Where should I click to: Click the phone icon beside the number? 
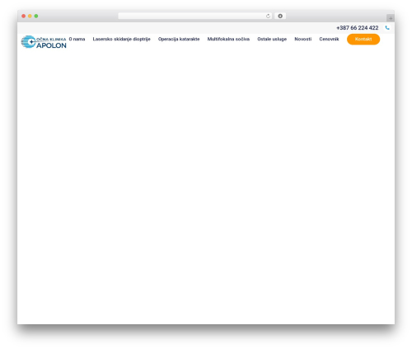387,28
